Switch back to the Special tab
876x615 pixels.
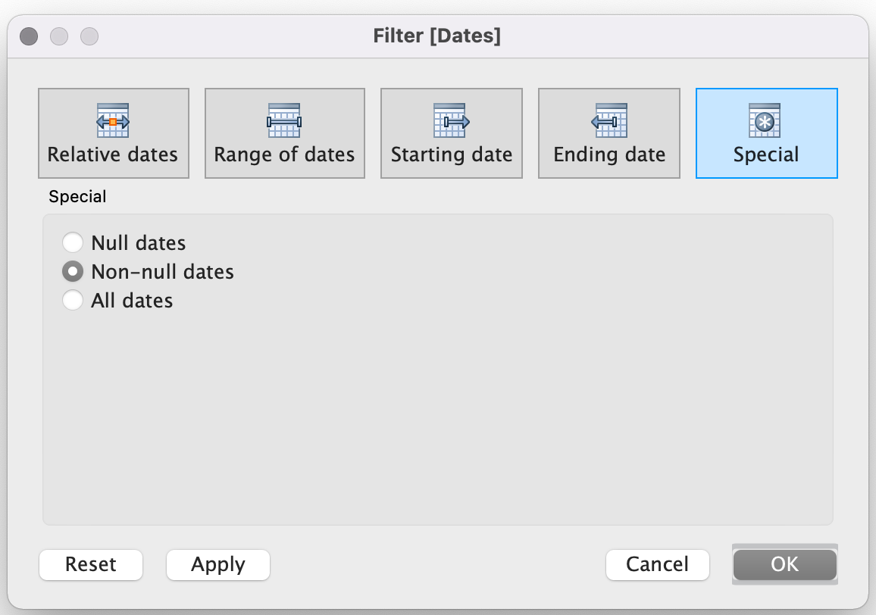tap(766, 133)
